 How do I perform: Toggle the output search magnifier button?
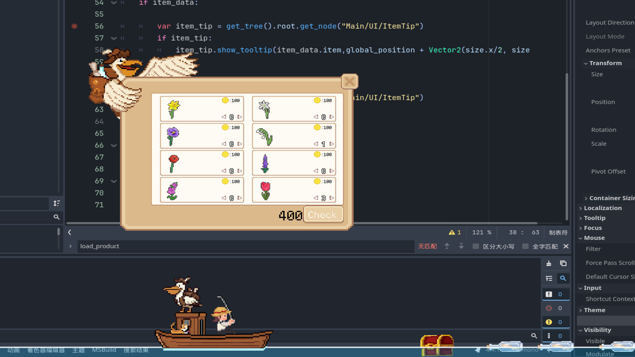coord(563,279)
